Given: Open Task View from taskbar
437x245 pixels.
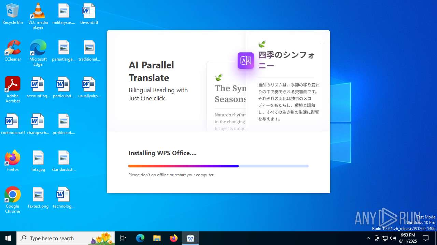Looking at the screenshot, I should click(x=123, y=238).
